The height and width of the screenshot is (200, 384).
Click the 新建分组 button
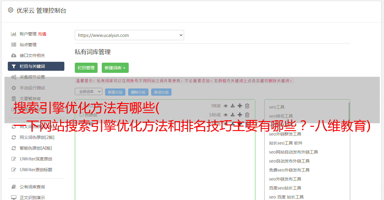click(115, 92)
